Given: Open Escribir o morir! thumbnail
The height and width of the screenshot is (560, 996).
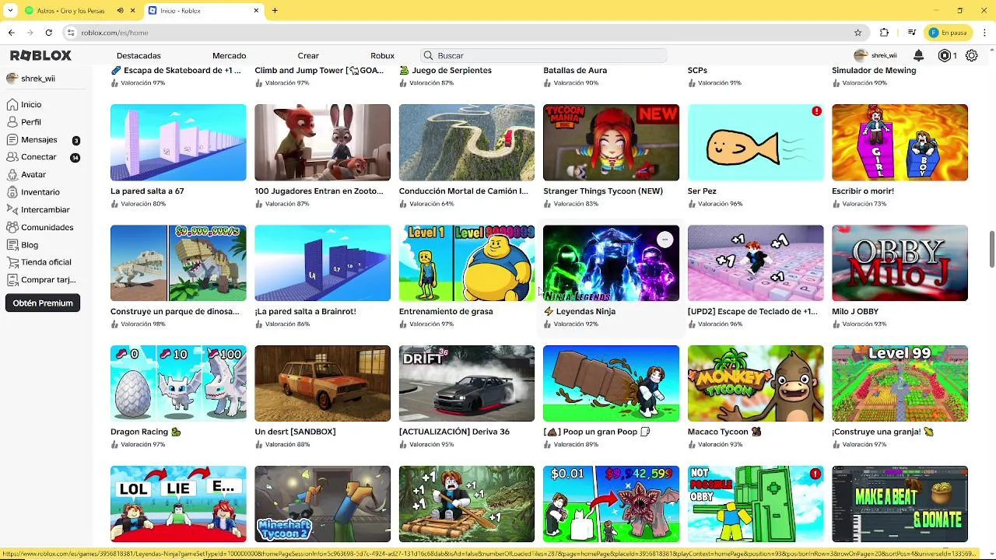Looking at the screenshot, I should (900, 142).
